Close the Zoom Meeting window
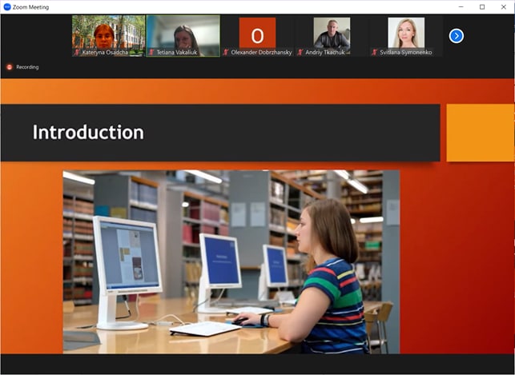 [x=504, y=7]
